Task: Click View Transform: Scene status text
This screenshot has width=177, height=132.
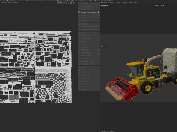Action: [108, 131]
